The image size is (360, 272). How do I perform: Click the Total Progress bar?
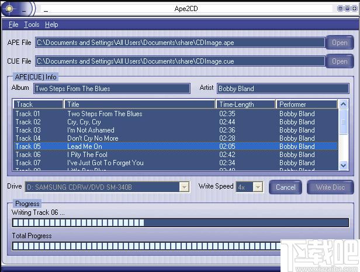[x=181, y=246]
